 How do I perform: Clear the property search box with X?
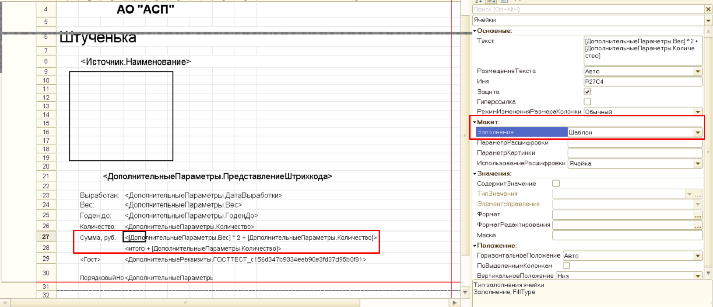tap(708, 9)
